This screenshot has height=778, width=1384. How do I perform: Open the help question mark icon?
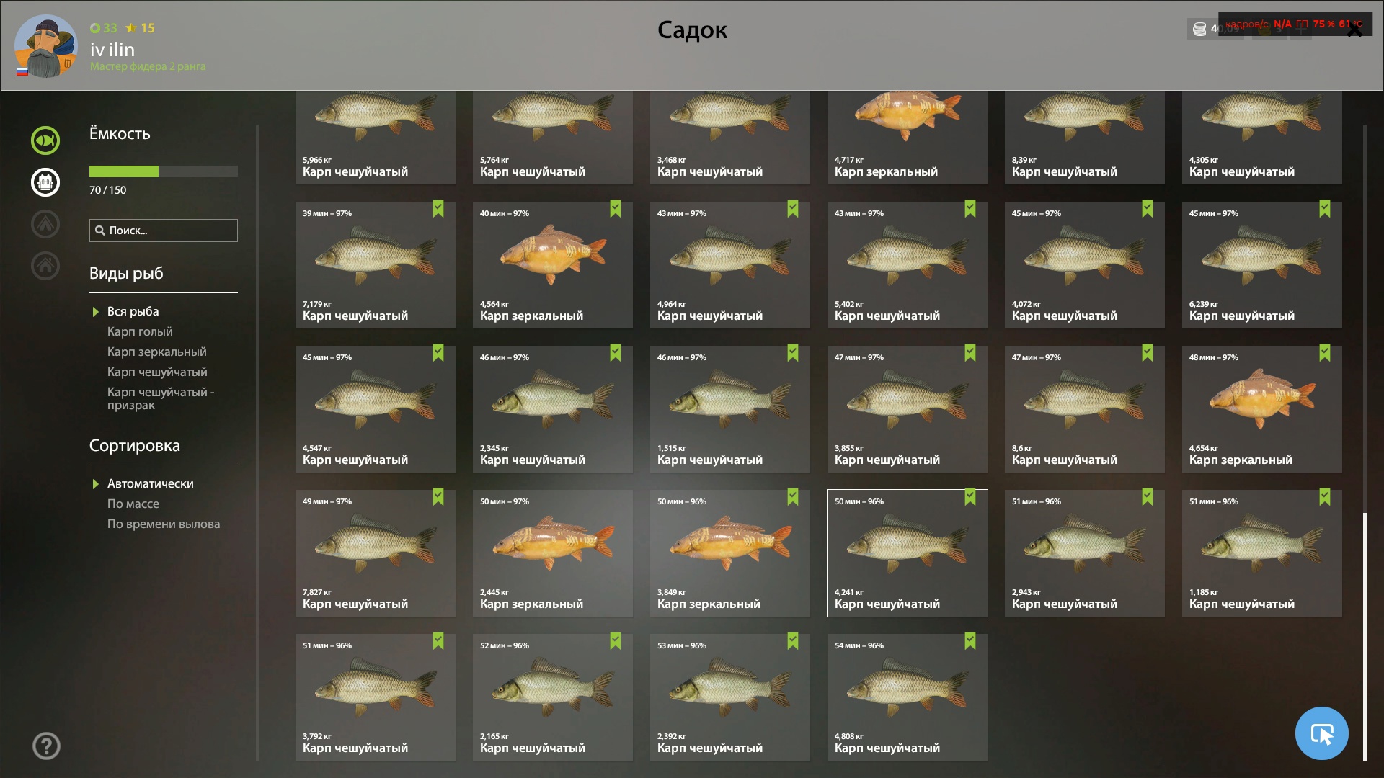click(46, 746)
